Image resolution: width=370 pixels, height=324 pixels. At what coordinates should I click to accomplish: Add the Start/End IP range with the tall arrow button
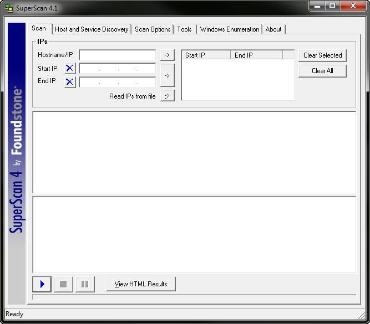point(168,75)
